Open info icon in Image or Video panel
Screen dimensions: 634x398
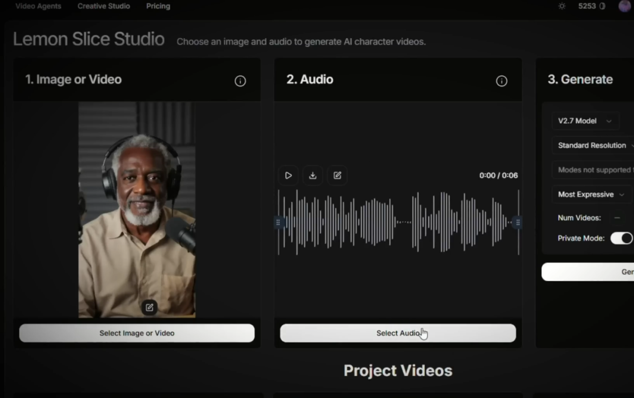click(x=240, y=81)
